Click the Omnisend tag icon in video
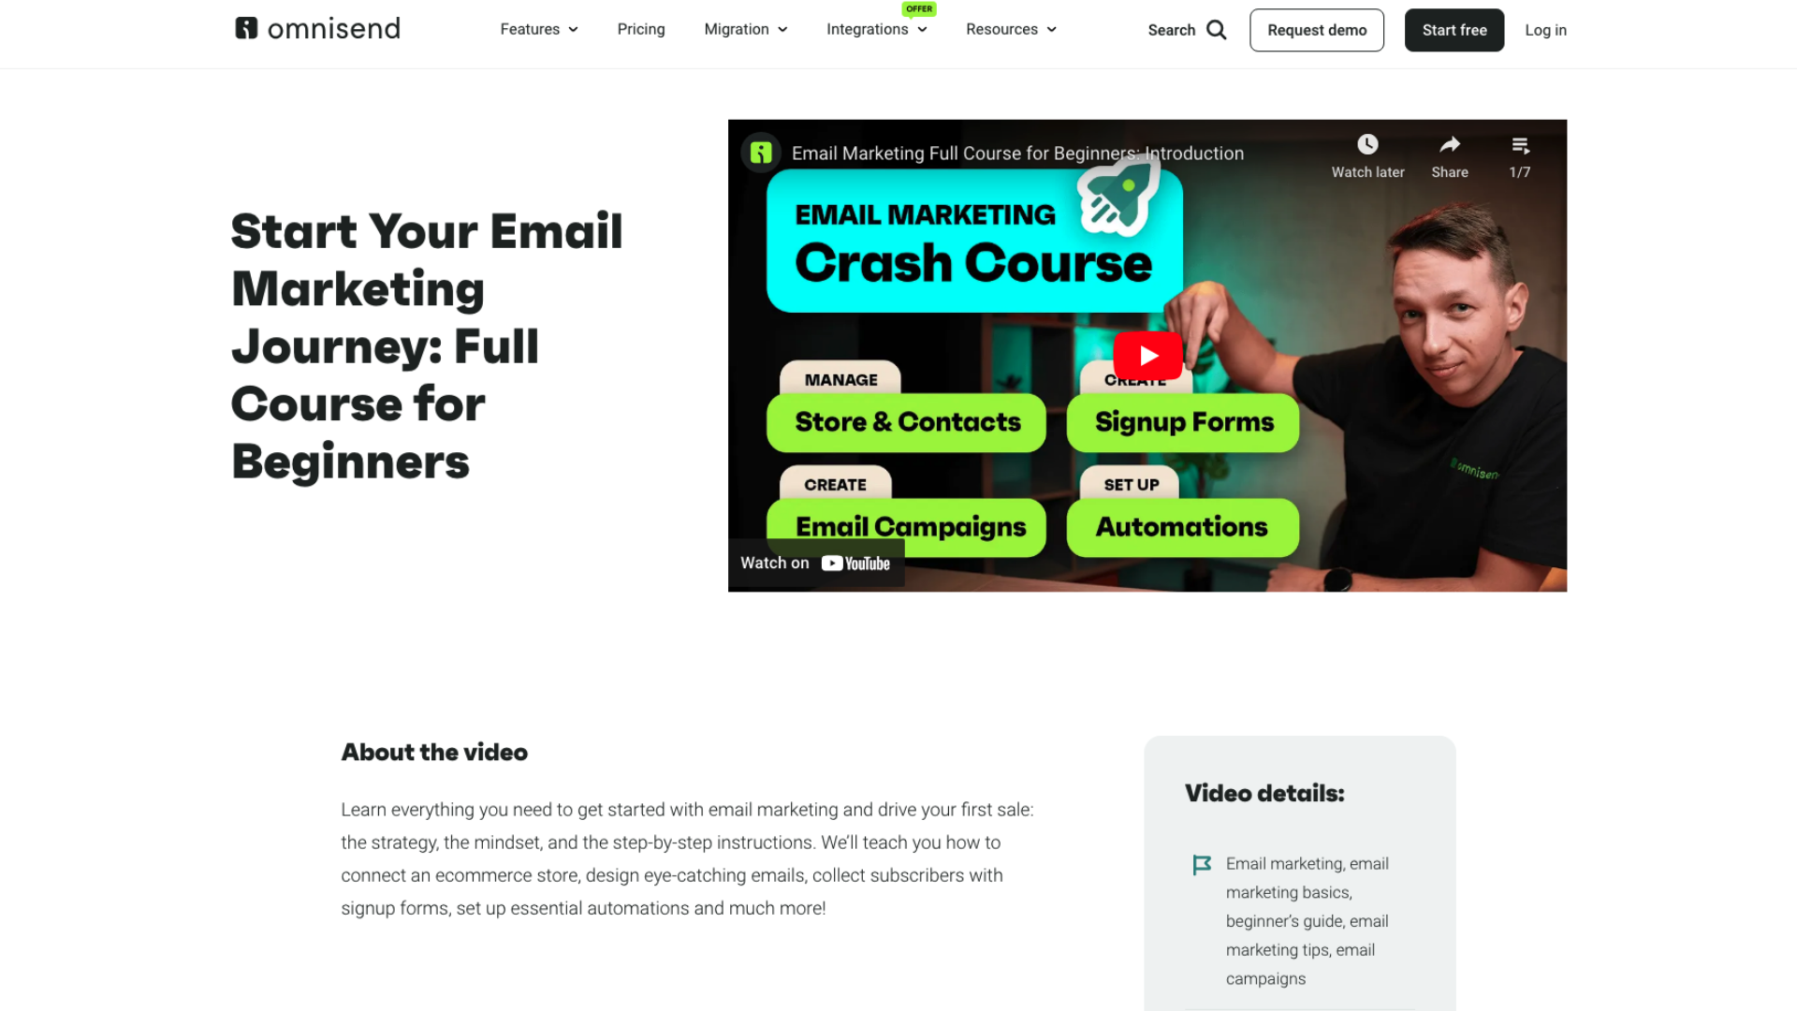The height and width of the screenshot is (1011, 1797). 762,154
